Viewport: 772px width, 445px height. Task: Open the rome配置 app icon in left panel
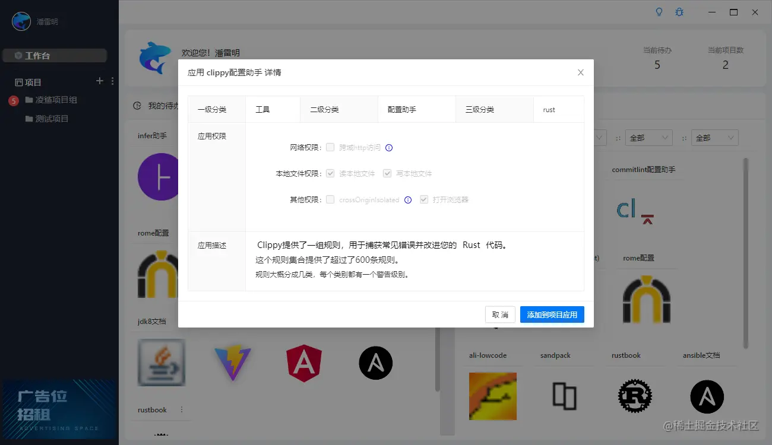tap(158, 274)
